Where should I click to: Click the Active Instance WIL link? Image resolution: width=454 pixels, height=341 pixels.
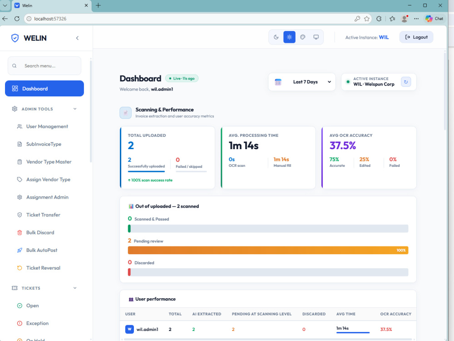[384, 37]
